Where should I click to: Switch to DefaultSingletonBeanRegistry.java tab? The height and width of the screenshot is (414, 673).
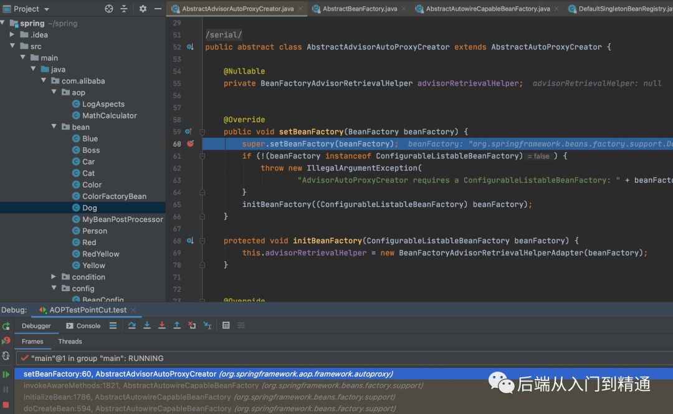(620, 9)
